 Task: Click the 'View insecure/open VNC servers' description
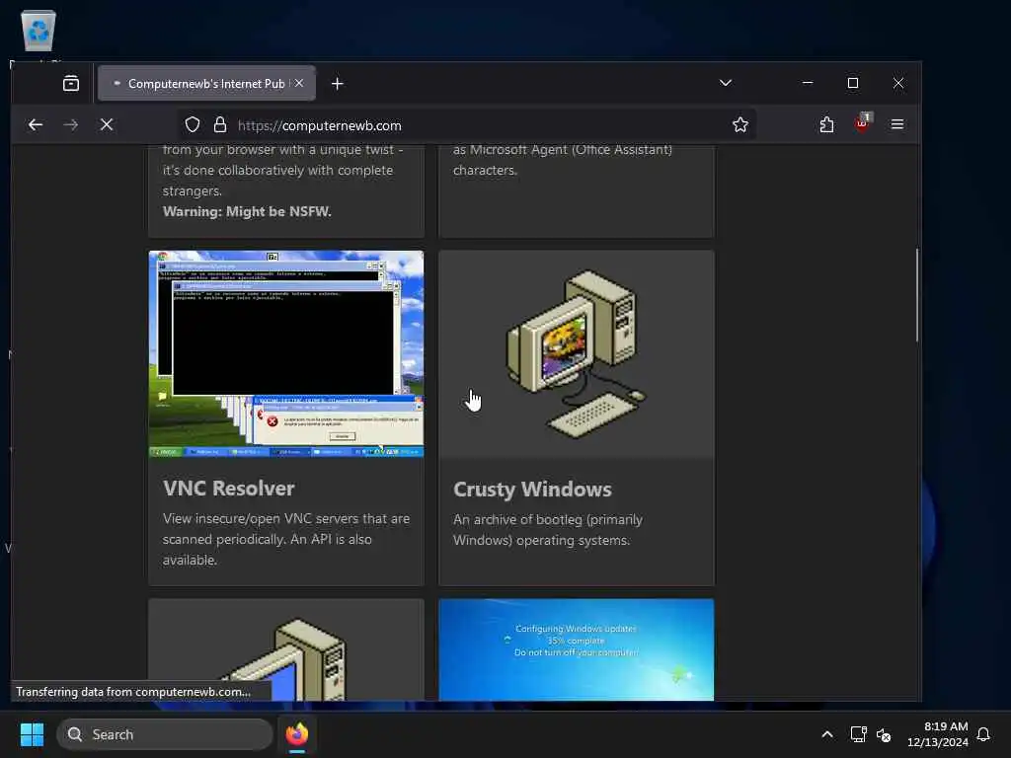pyautogui.click(x=286, y=539)
